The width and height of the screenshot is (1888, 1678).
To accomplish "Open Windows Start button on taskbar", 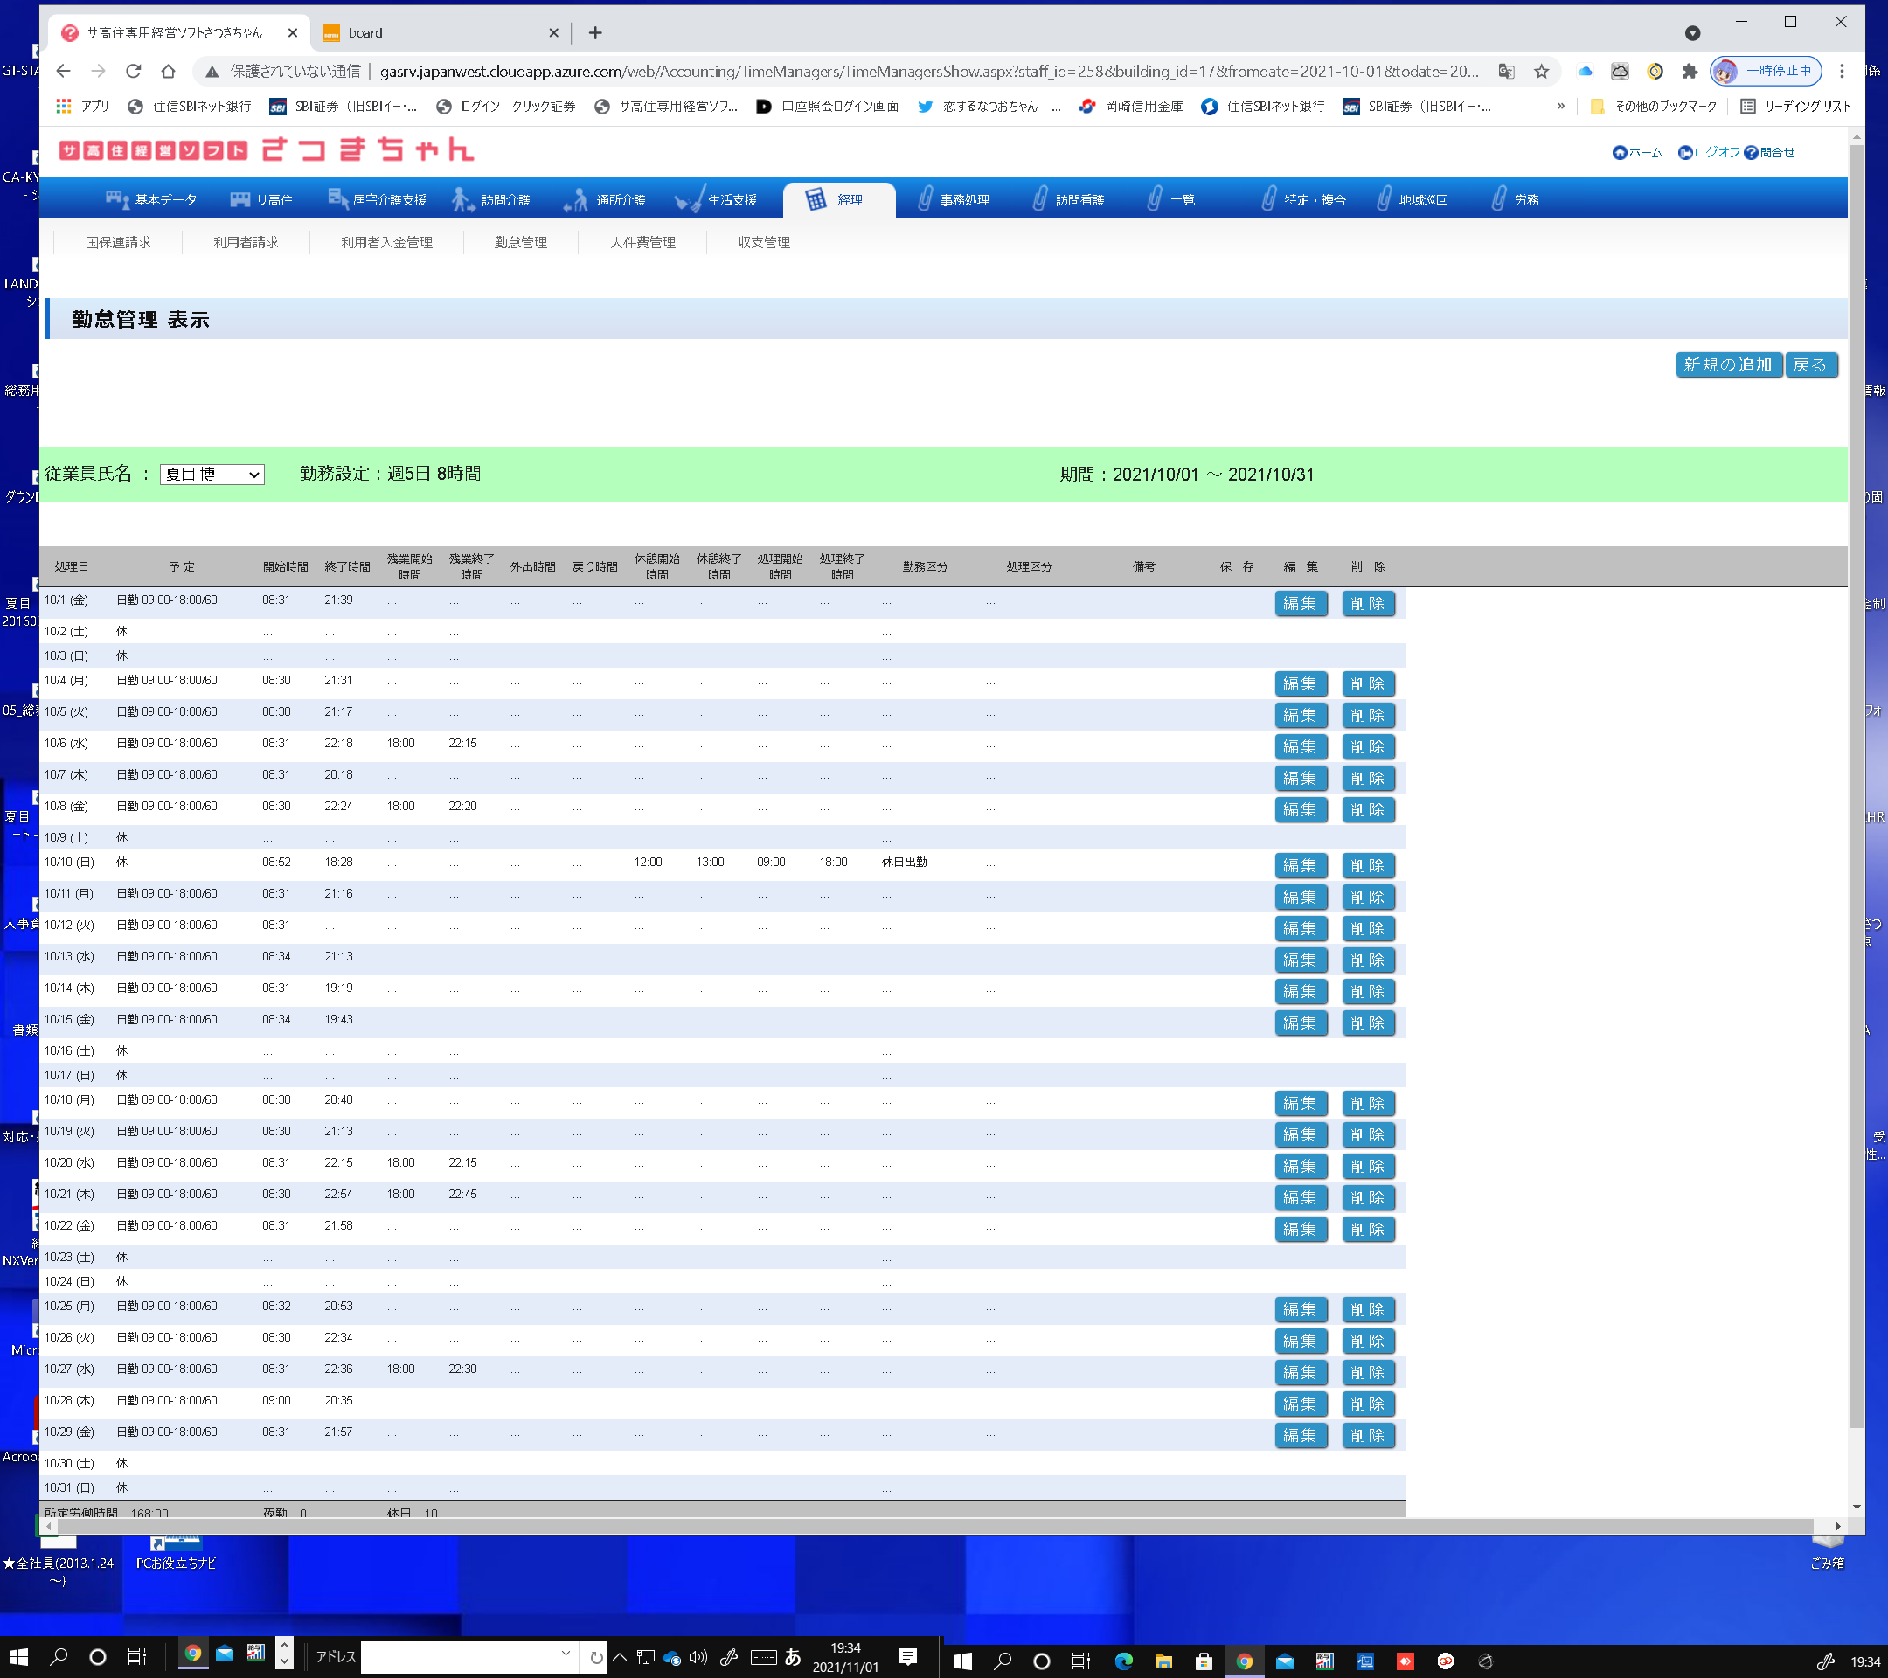I will pyautogui.click(x=18, y=1658).
